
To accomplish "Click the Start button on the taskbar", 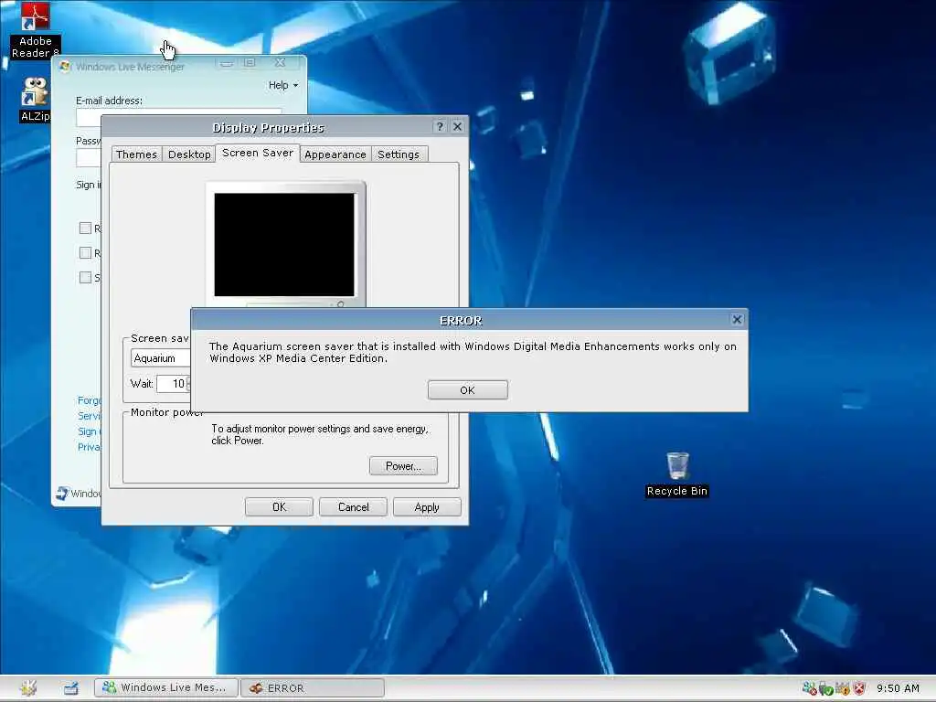I will point(27,687).
